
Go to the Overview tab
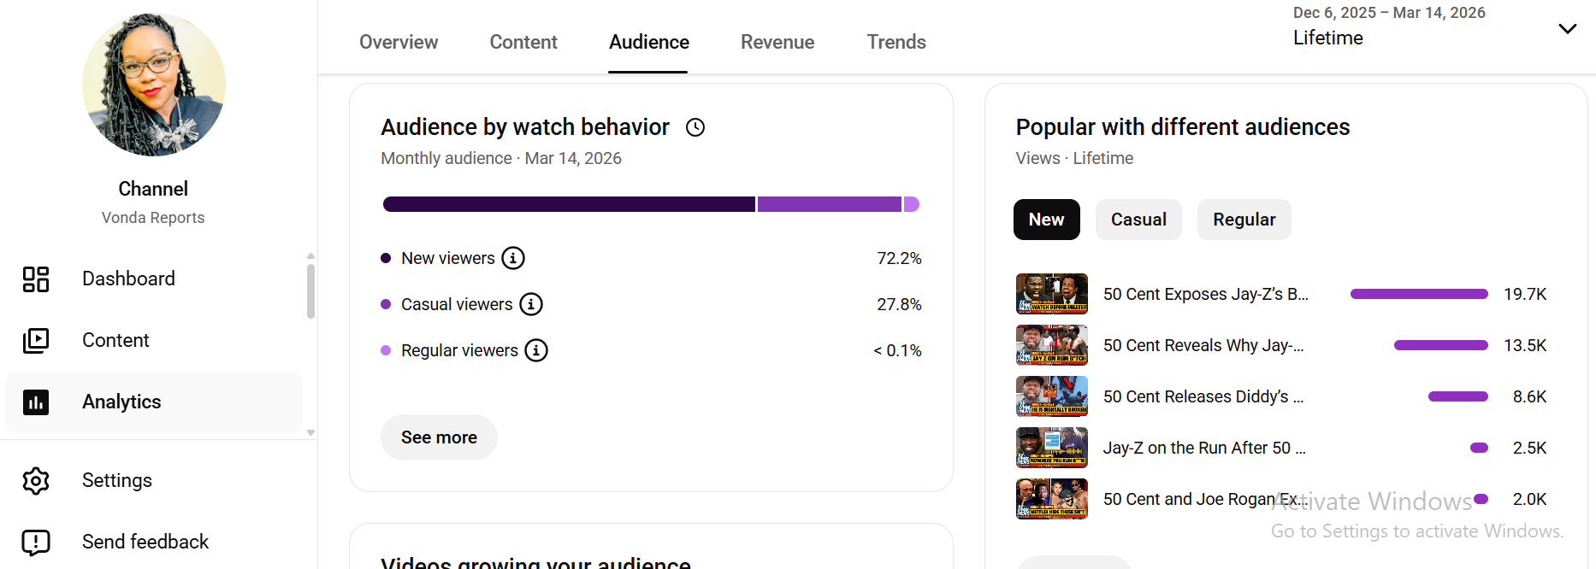click(x=399, y=42)
